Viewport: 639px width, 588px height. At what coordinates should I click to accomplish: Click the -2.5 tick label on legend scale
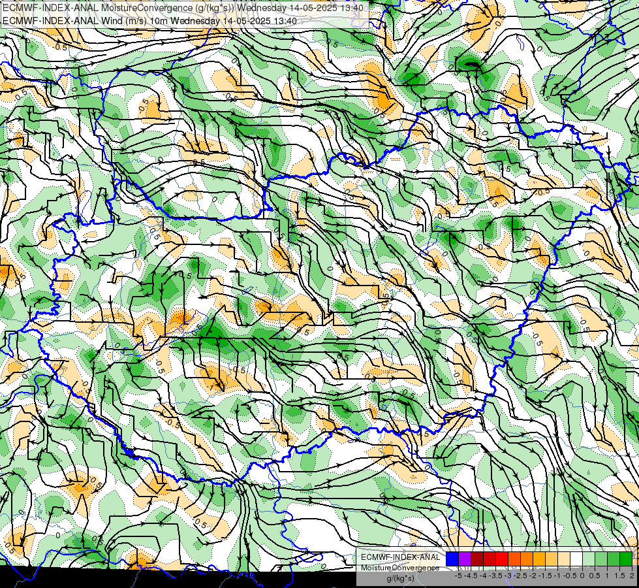point(520,576)
